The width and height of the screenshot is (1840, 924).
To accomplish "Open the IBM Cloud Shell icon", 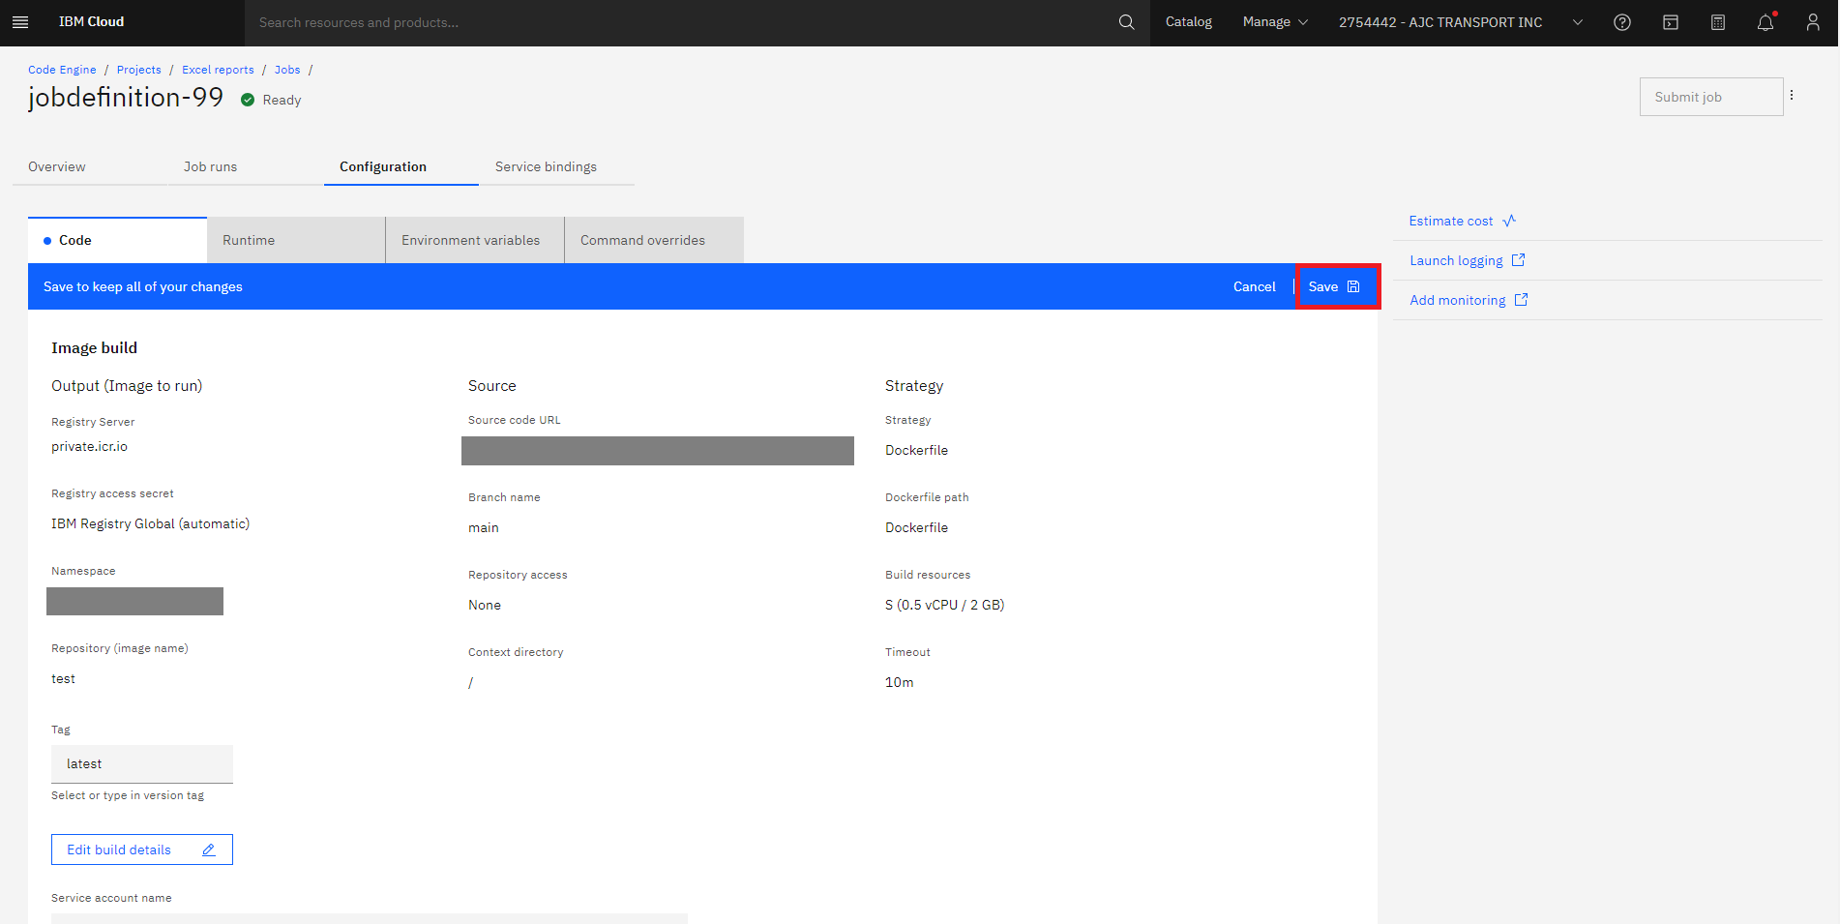I will pos(1671,22).
